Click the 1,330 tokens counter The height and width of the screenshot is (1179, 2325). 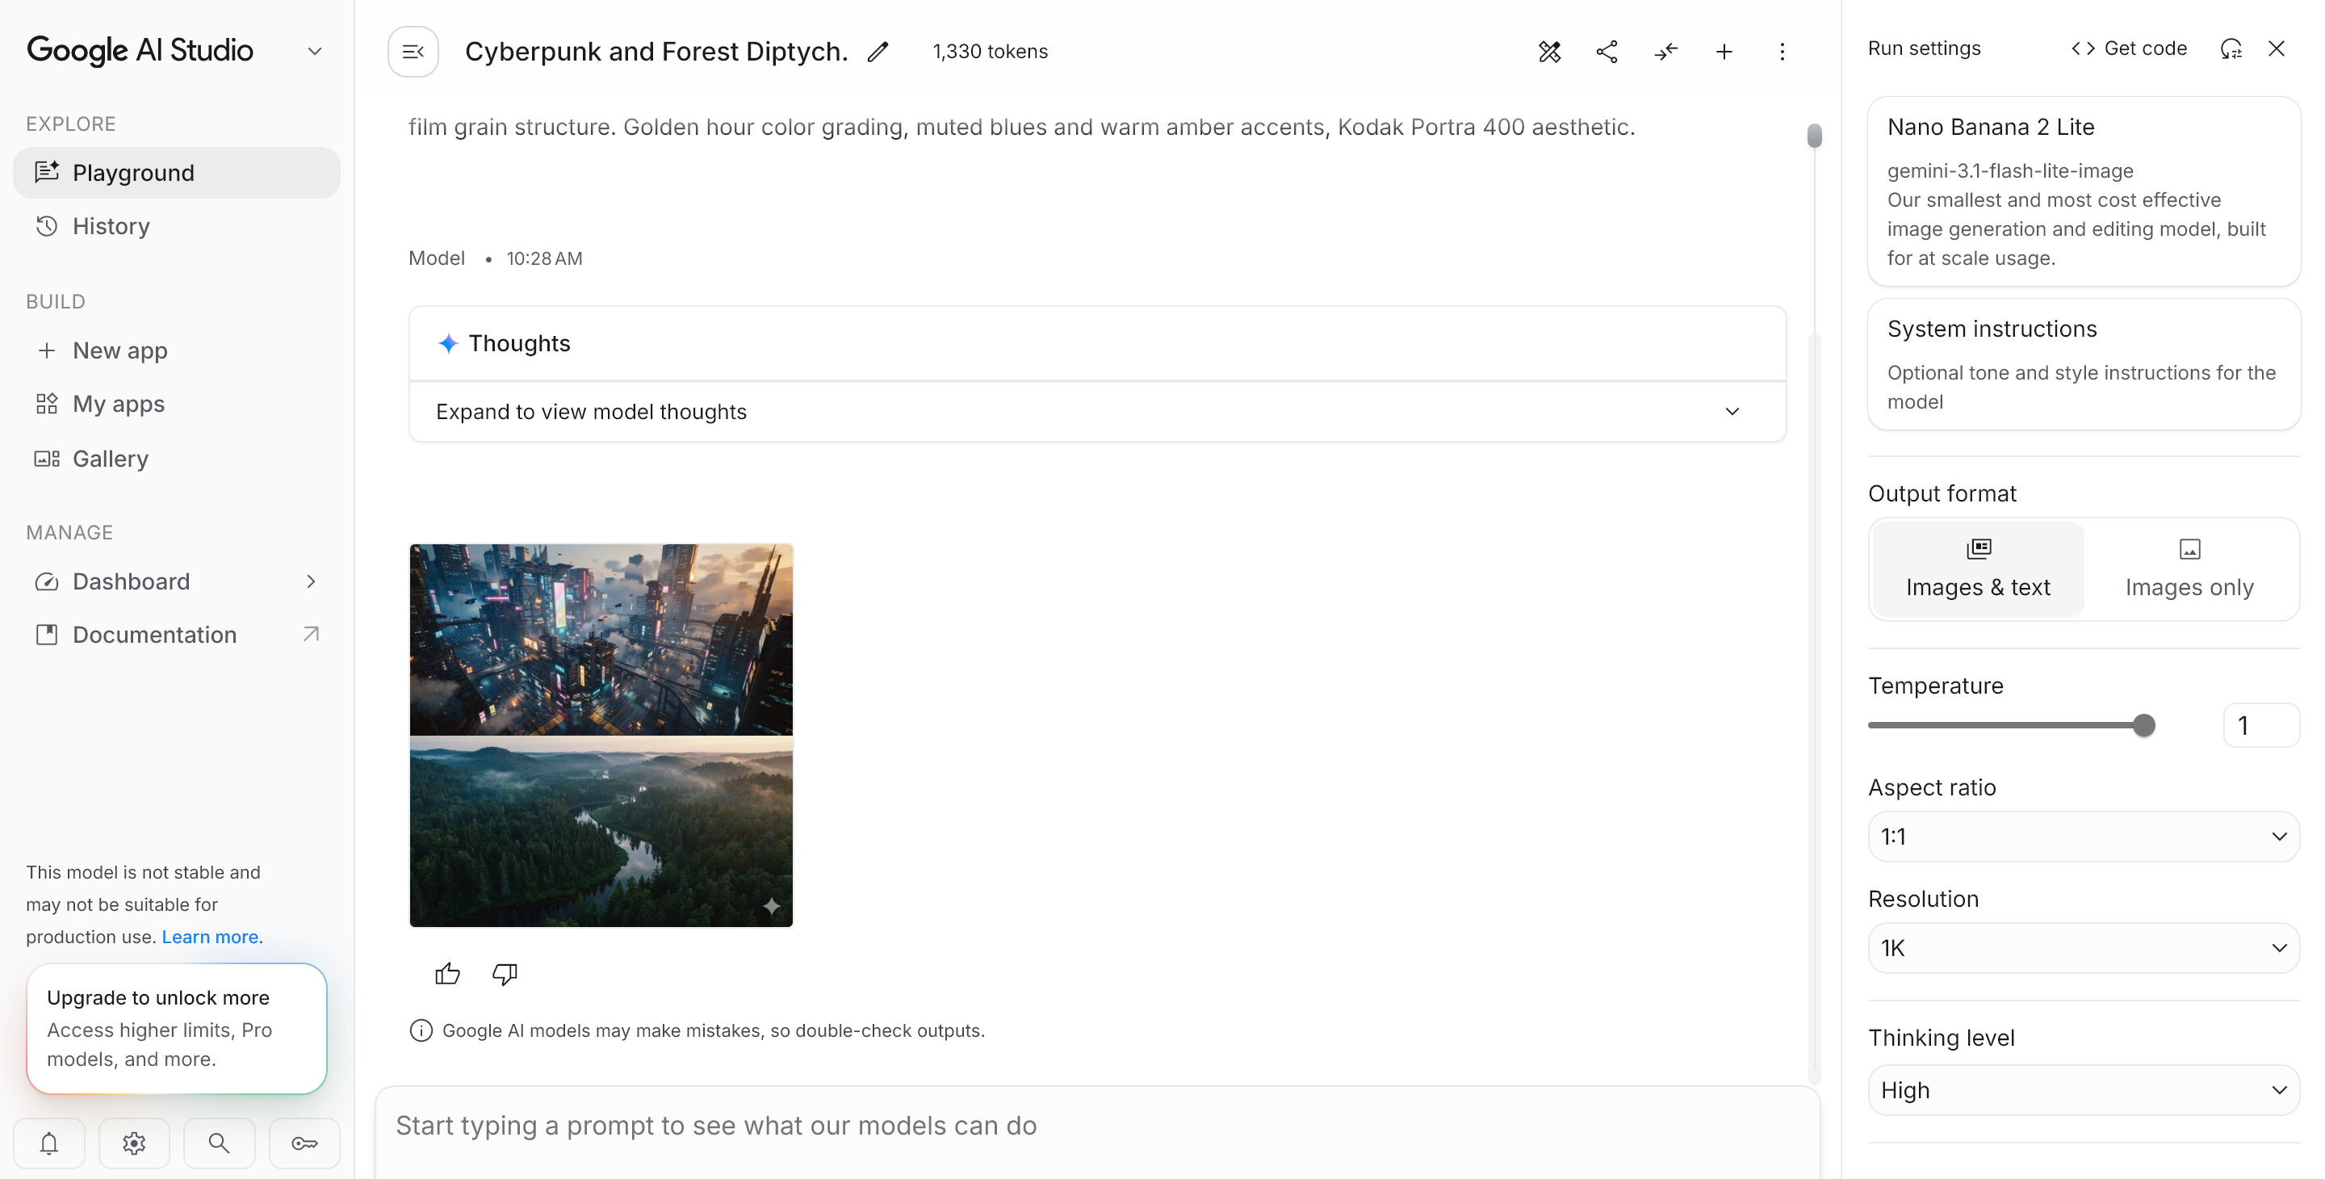[990, 52]
